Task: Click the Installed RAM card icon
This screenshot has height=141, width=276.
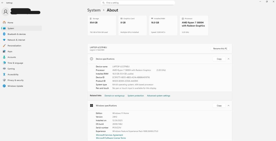Action: click(152, 18)
